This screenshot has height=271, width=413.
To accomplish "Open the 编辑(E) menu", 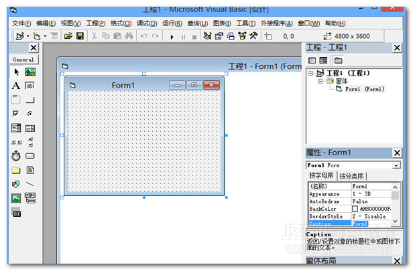I will click(46, 23).
